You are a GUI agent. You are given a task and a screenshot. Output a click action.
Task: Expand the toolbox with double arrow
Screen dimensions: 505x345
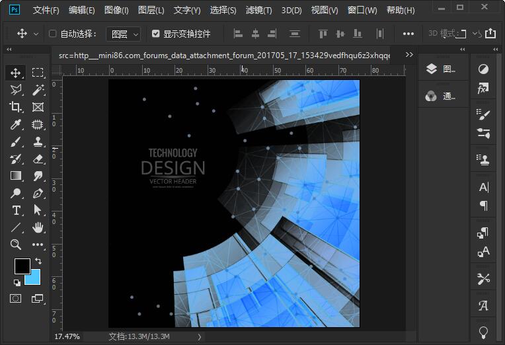pyautogui.click(x=9, y=50)
